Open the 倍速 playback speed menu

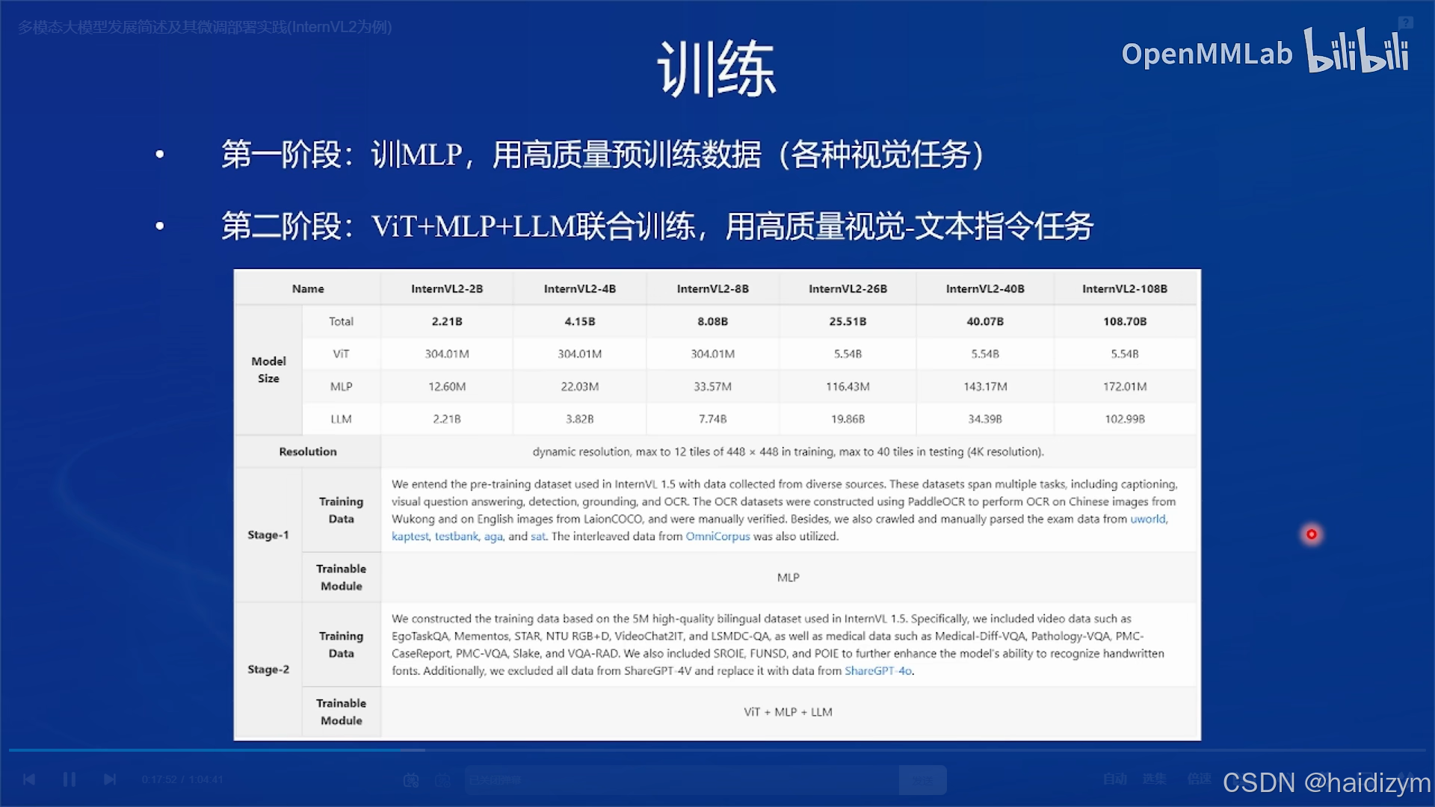click(x=1200, y=779)
